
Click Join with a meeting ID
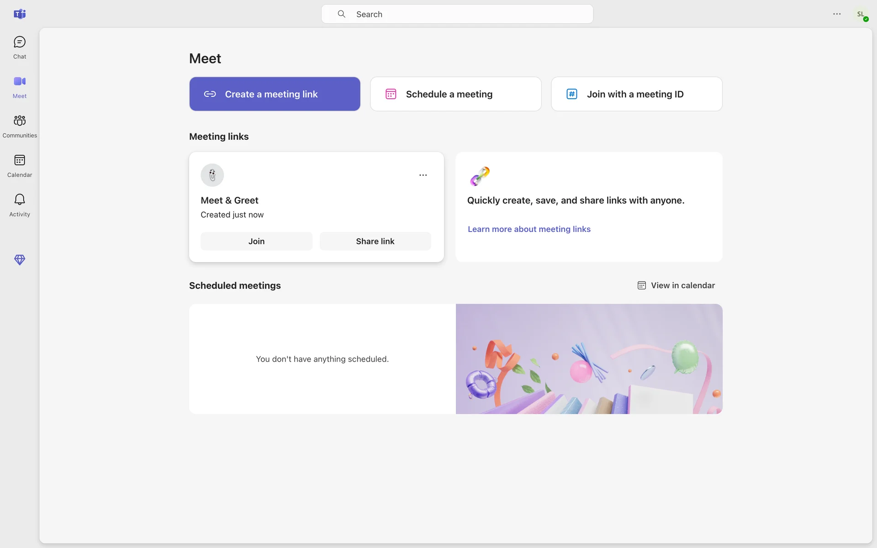pyautogui.click(x=636, y=94)
